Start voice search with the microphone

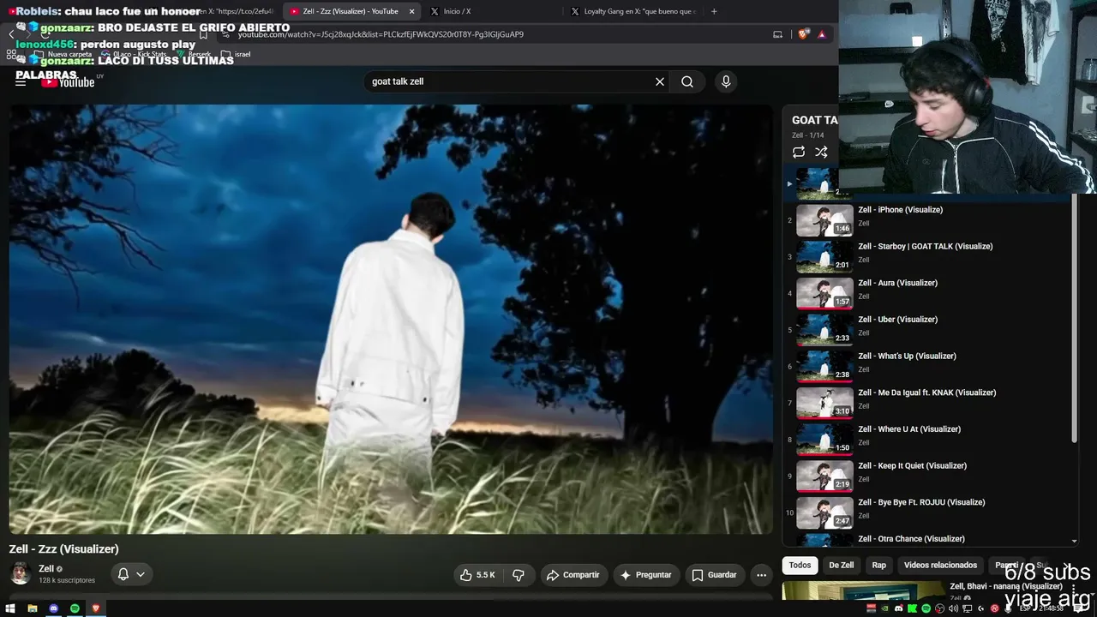click(x=726, y=81)
